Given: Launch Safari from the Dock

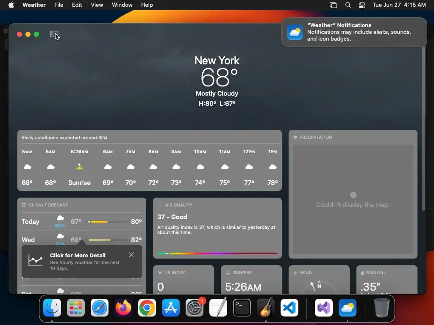Looking at the screenshot, I should 100,308.
